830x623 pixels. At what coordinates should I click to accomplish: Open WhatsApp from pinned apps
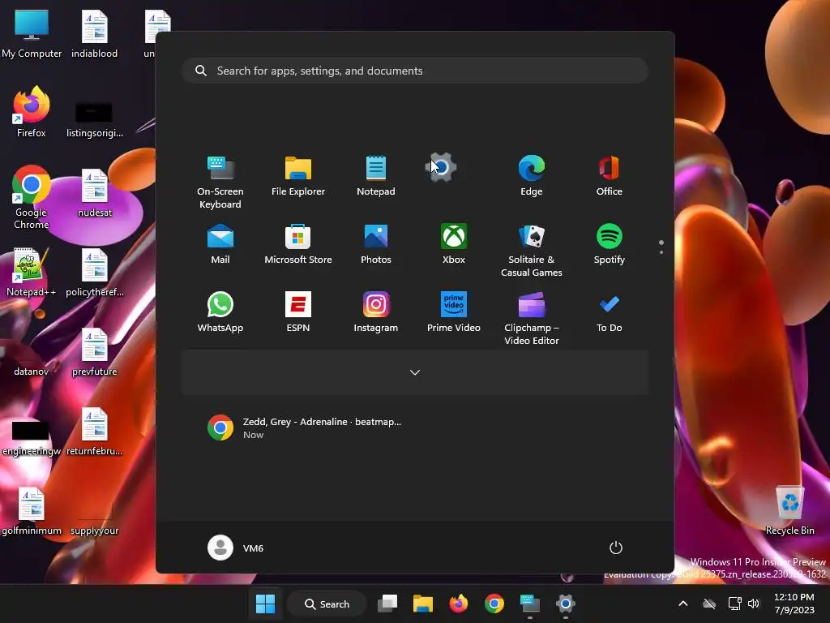click(220, 312)
